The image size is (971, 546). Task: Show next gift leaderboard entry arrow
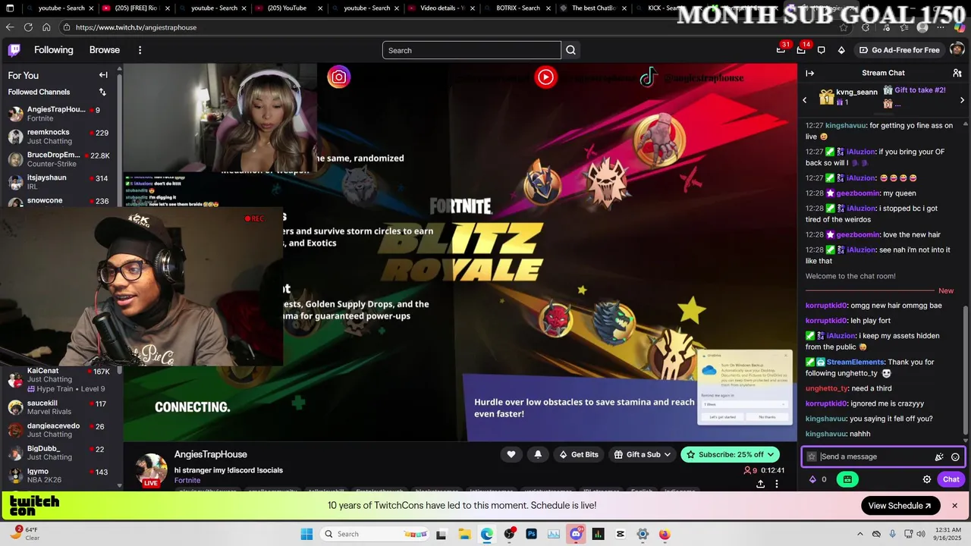[963, 100]
